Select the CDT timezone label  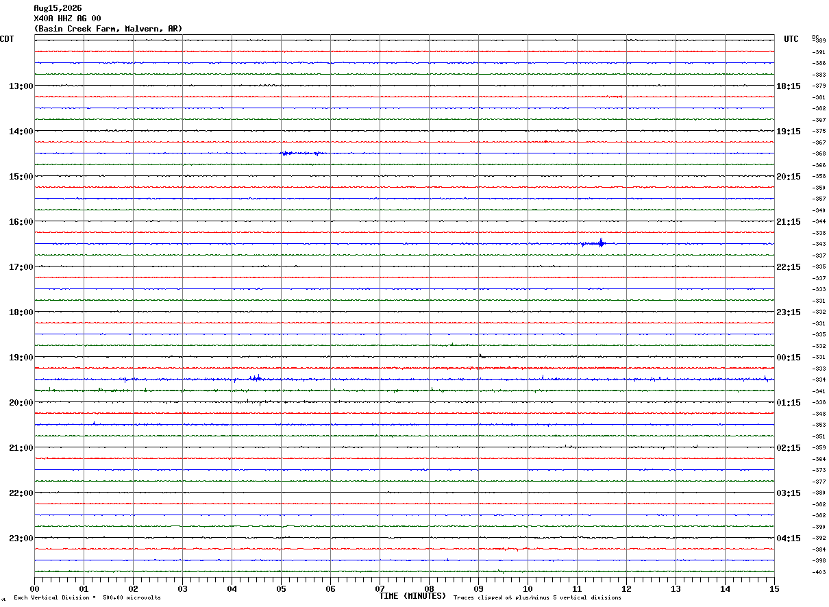(x=7, y=39)
